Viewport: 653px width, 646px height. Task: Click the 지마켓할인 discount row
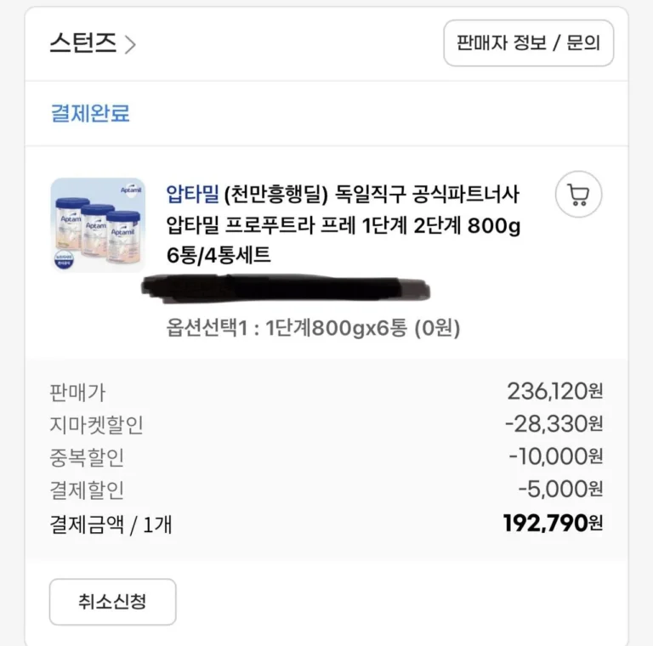[x=326, y=424]
